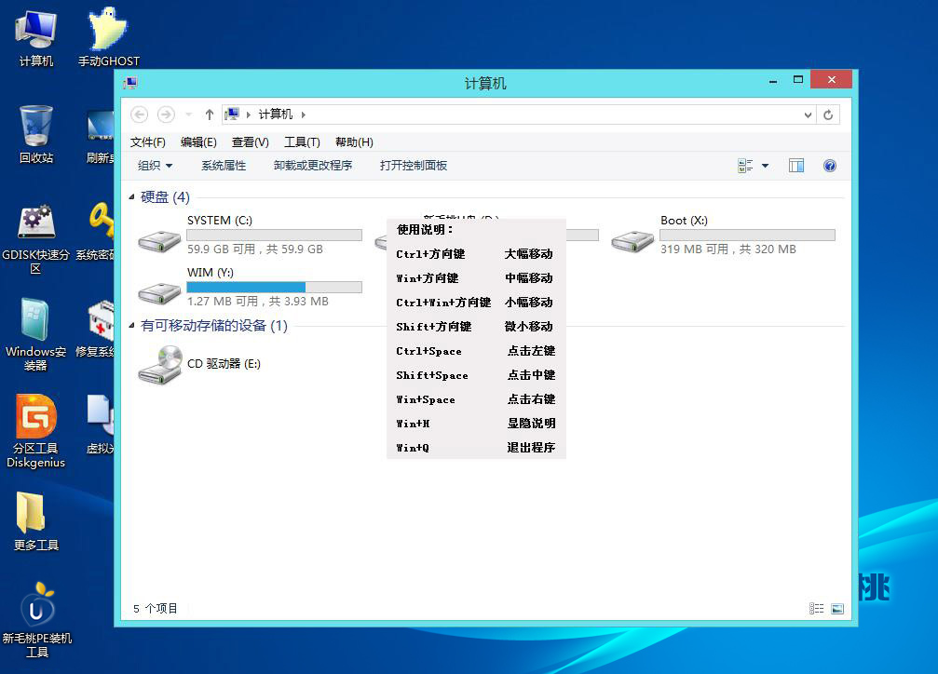The image size is (938, 674).
Task: Open the 工具(T) menu
Action: tap(302, 142)
